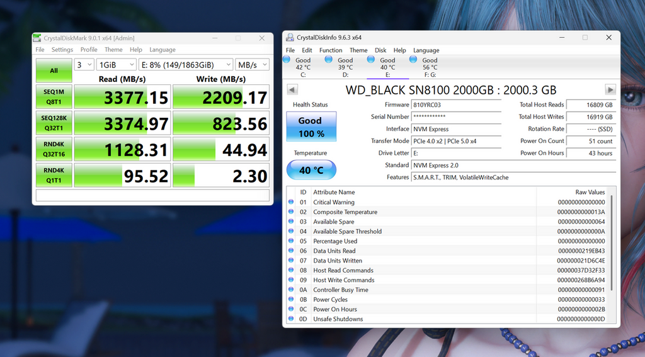Image resolution: width=645 pixels, height=357 pixels.
Task: Run the SEQ128K Q32T1 benchmark
Action: (x=54, y=123)
